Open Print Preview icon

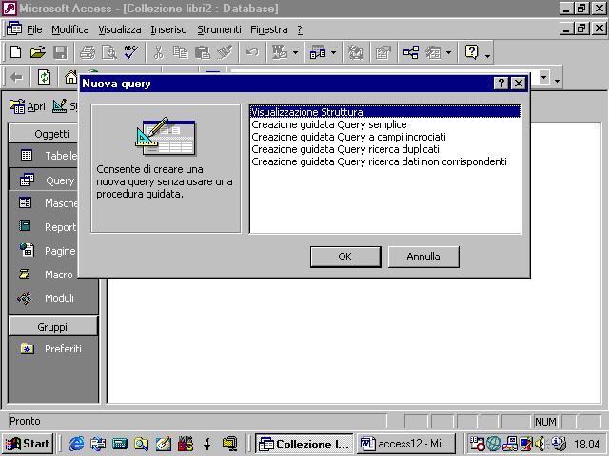109,52
